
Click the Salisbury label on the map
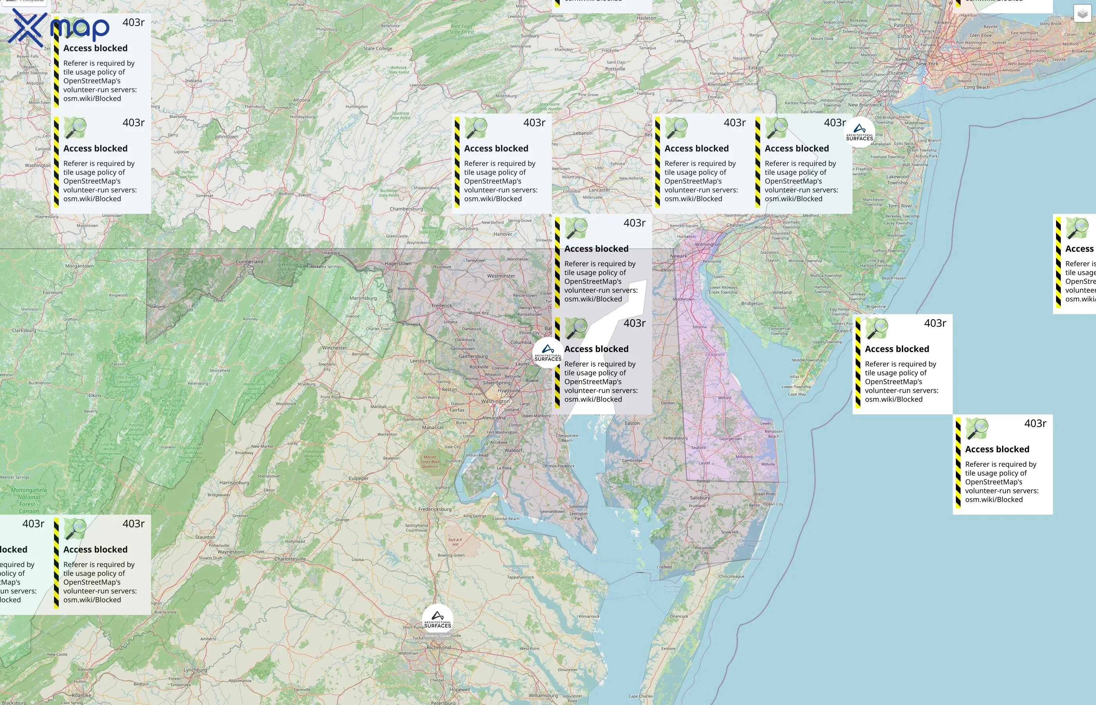700,498
